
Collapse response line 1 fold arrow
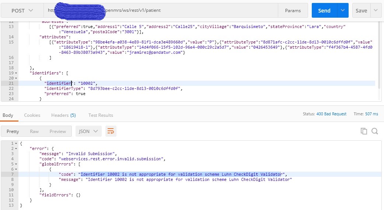[16, 143]
